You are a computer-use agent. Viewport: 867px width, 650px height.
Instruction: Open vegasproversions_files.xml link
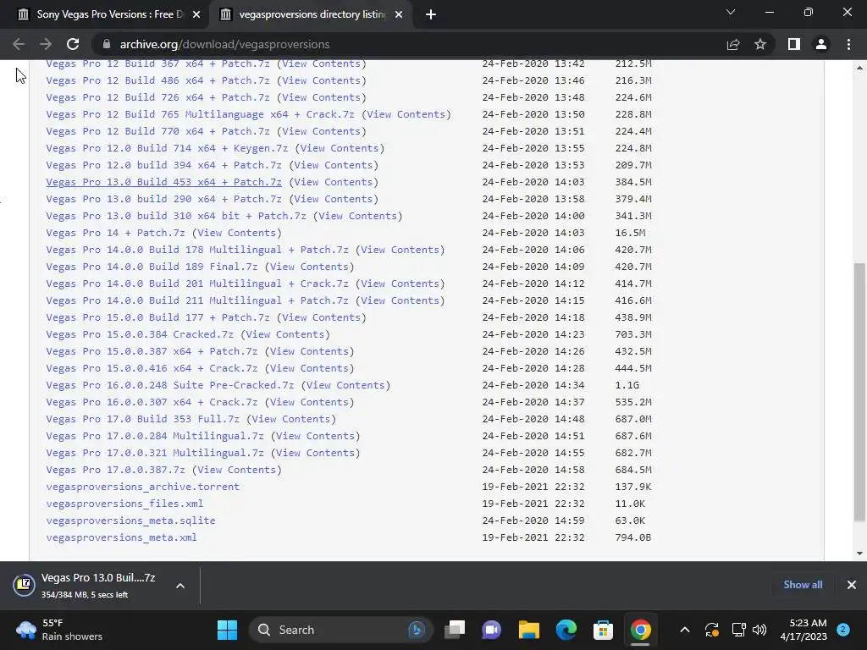pyautogui.click(x=124, y=504)
